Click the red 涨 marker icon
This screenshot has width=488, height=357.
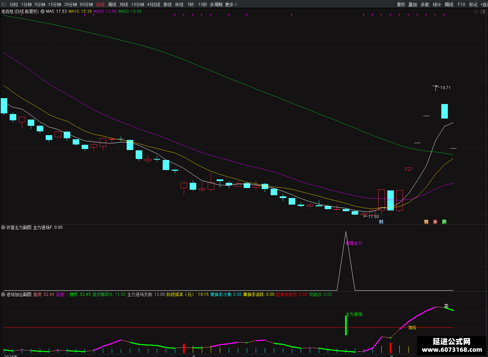pyautogui.click(x=435, y=222)
